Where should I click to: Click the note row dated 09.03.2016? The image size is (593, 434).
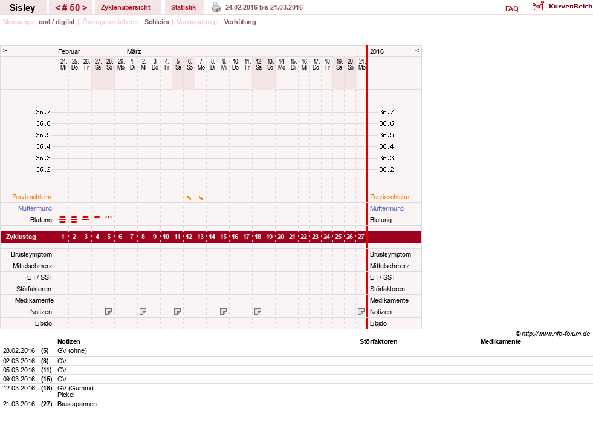click(x=296, y=379)
